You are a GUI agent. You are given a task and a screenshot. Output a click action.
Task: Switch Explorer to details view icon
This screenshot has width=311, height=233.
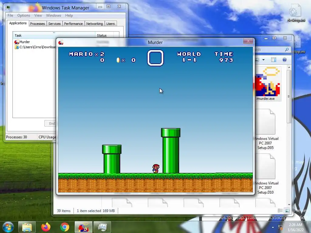coord(280,211)
